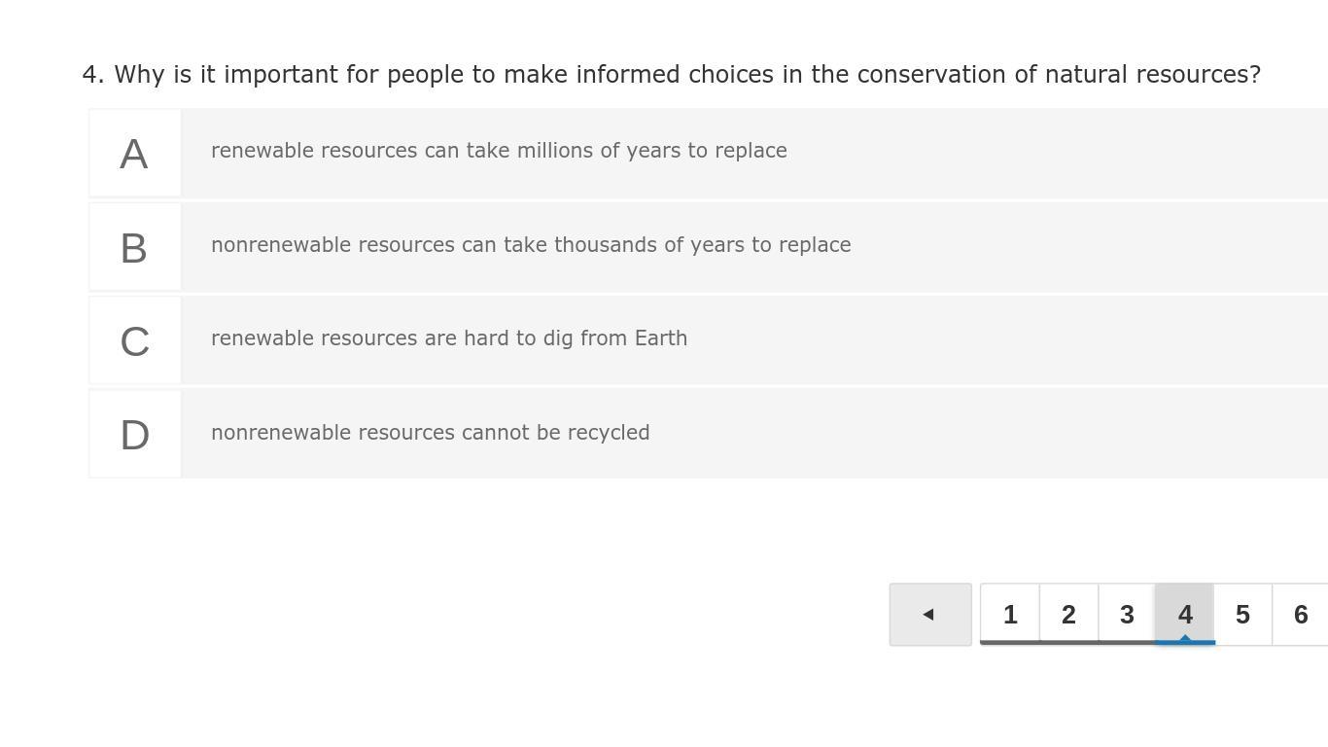
Task: Navigate to question 5
Action: (x=1242, y=615)
